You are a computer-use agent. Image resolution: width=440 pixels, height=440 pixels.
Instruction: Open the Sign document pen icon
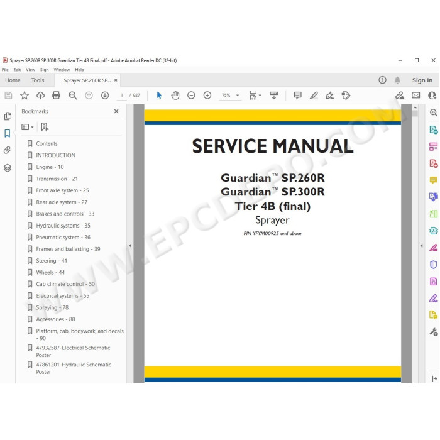tap(330, 96)
